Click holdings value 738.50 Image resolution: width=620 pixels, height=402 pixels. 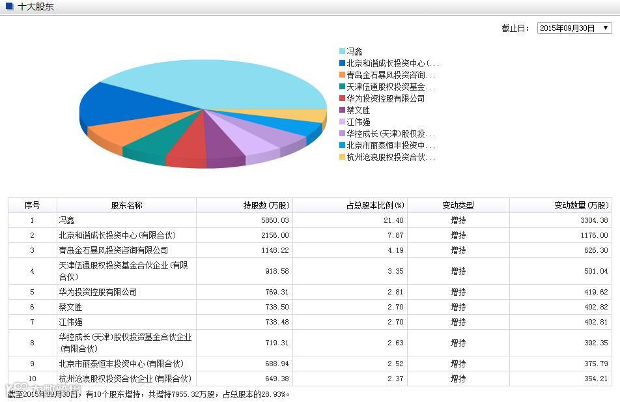point(277,307)
